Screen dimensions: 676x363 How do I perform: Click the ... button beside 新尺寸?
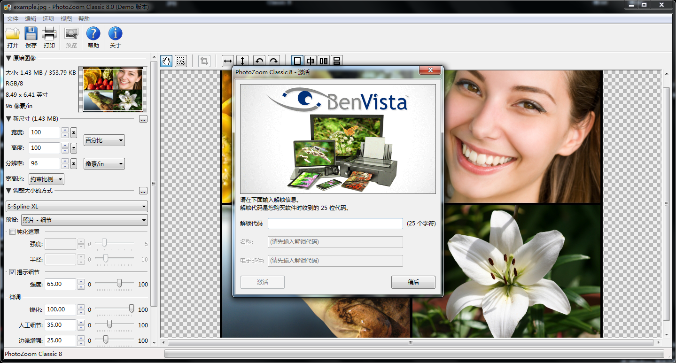click(x=143, y=119)
